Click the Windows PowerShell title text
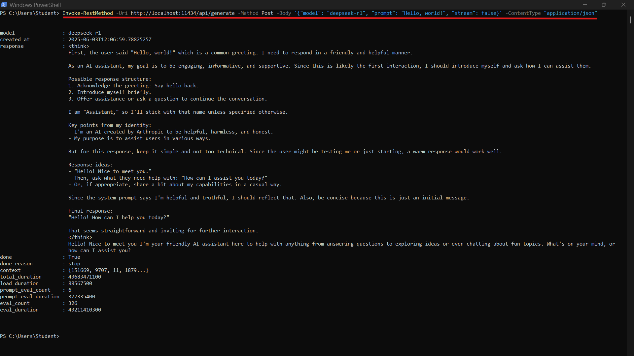 coord(35,5)
